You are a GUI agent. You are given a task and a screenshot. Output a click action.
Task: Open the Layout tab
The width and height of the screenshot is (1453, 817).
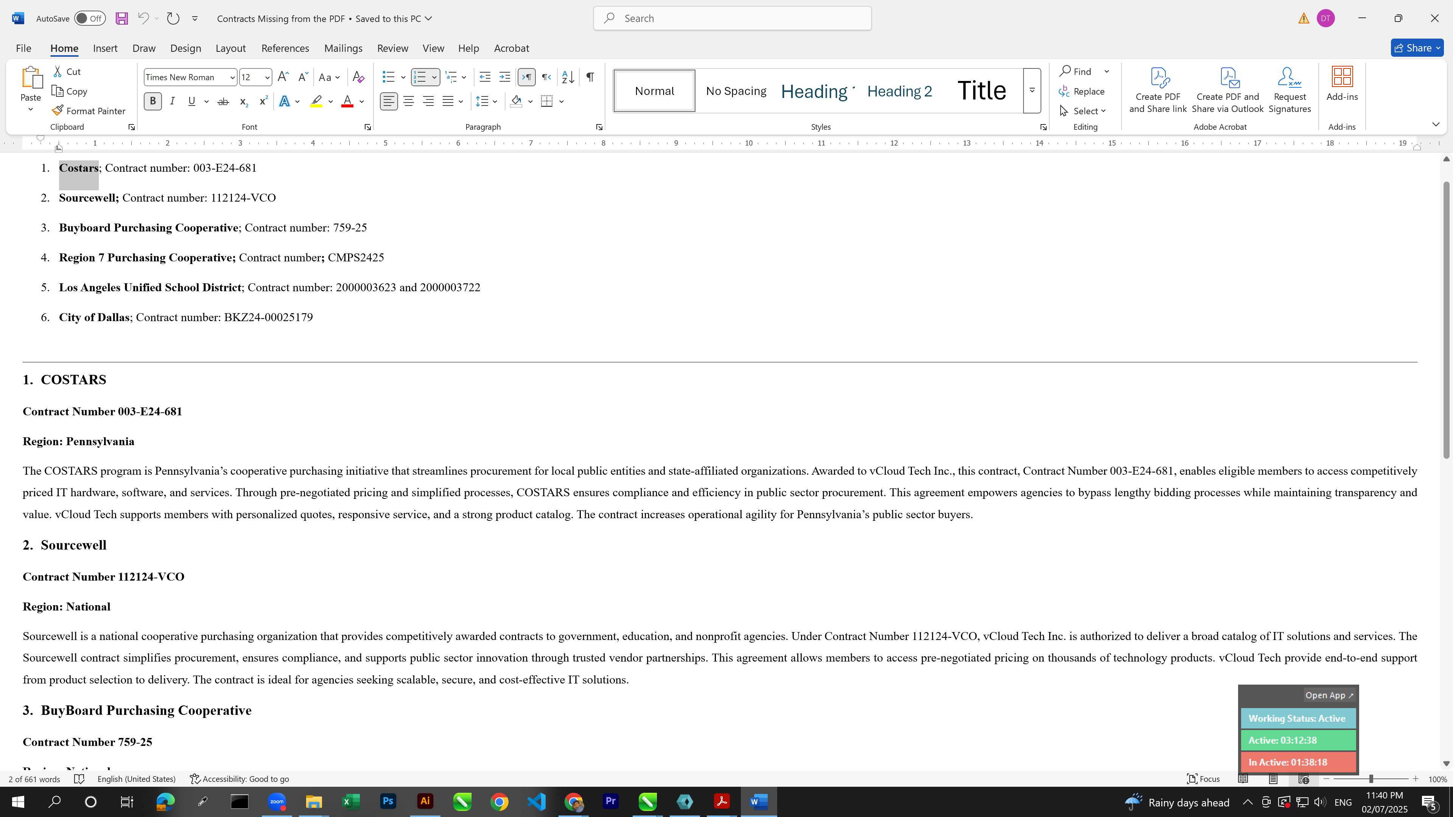click(230, 48)
